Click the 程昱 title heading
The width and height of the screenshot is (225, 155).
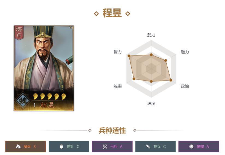[112, 13]
